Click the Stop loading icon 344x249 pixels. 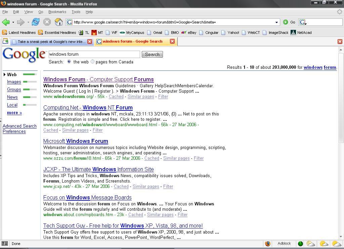tap(47, 22)
